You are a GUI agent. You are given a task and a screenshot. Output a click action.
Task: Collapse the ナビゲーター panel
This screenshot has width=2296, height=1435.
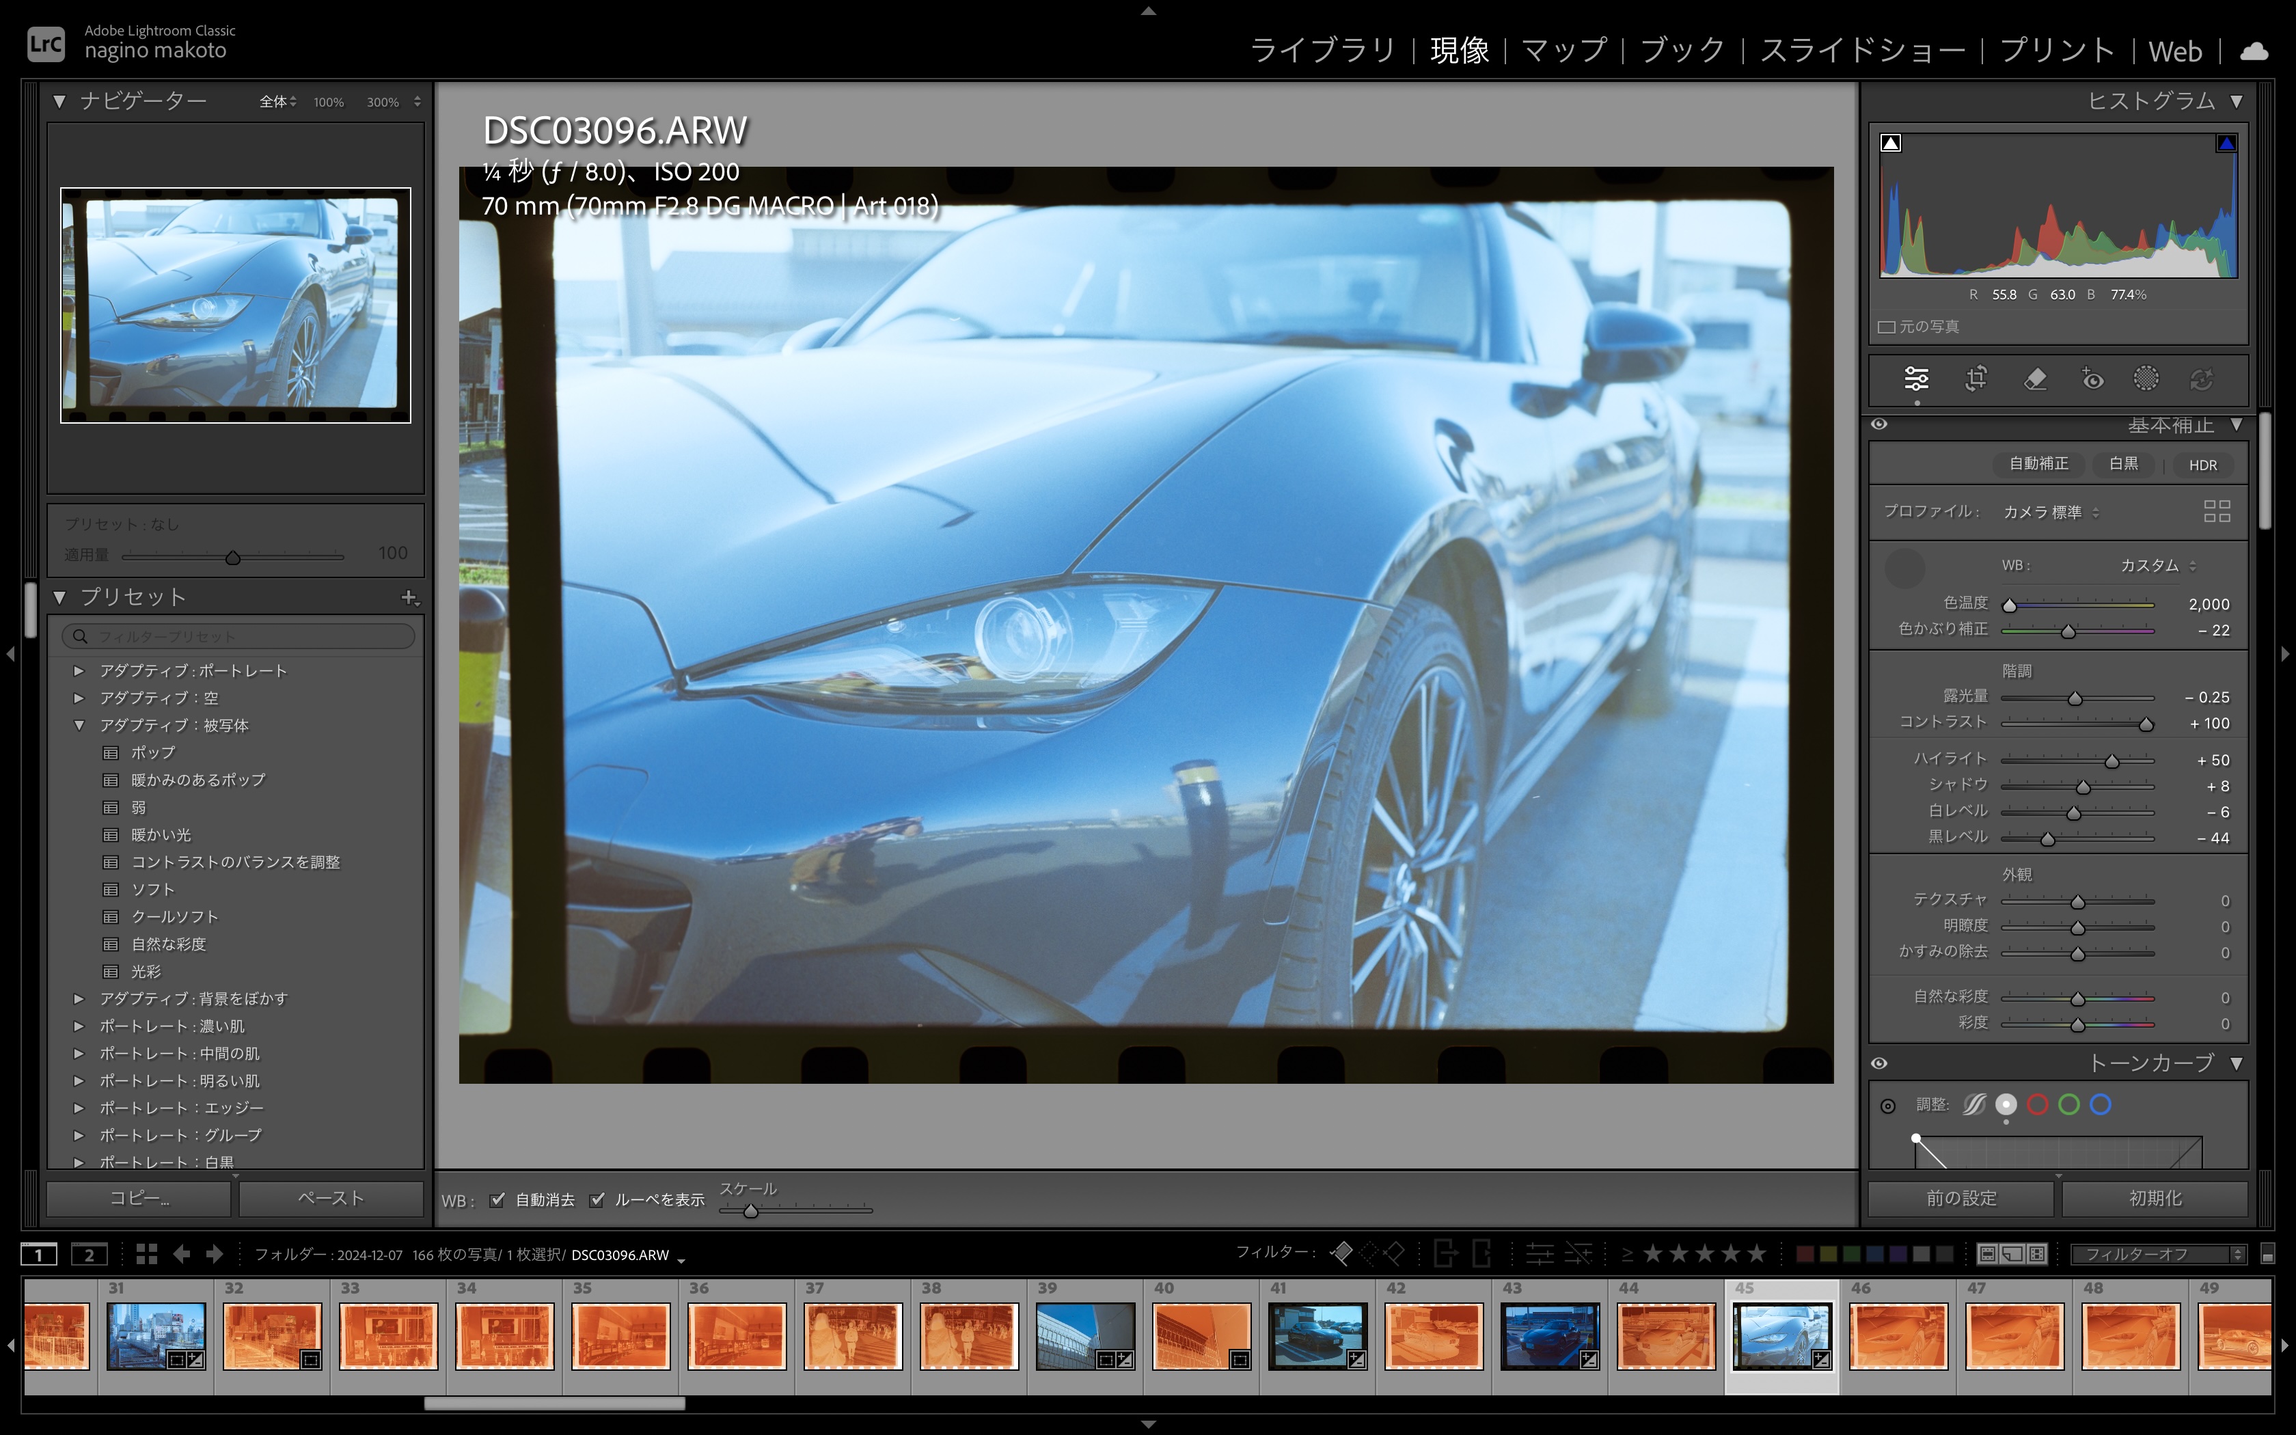pyautogui.click(x=59, y=100)
